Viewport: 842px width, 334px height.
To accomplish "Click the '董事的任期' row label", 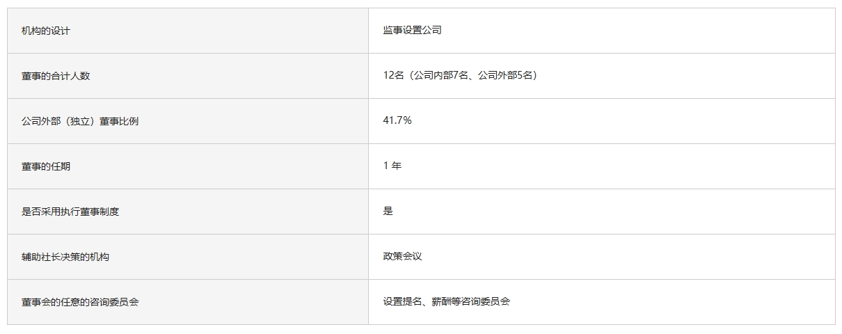I will pyautogui.click(x=46, y=166).
